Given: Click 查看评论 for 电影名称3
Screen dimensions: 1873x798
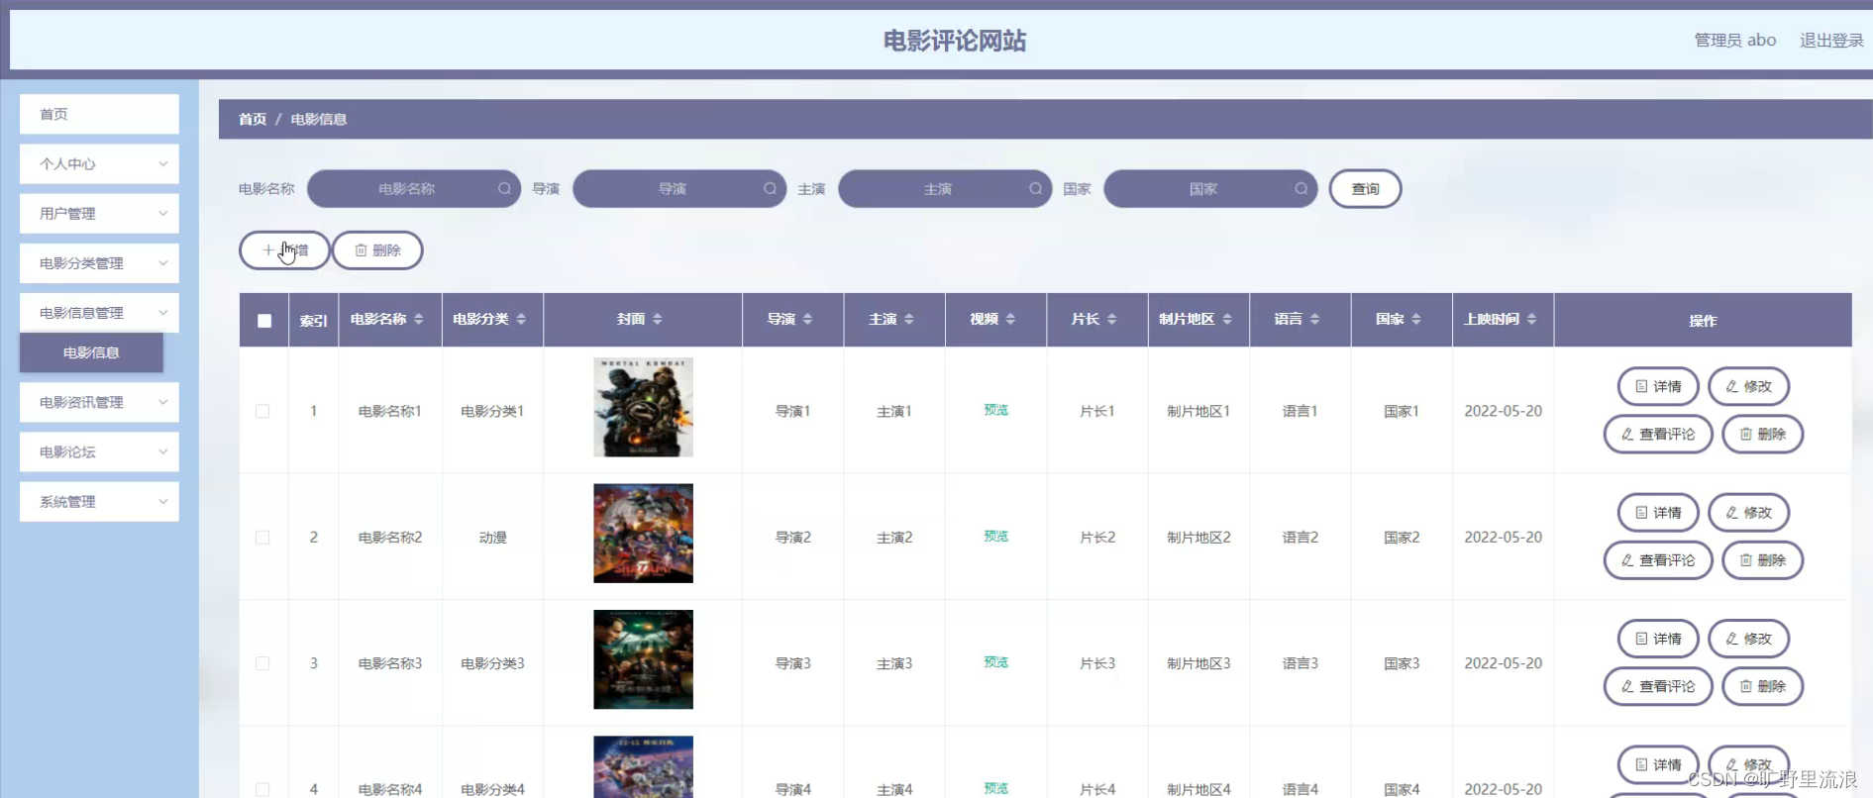Looking at the screenshot, I should pos(1658,686).
